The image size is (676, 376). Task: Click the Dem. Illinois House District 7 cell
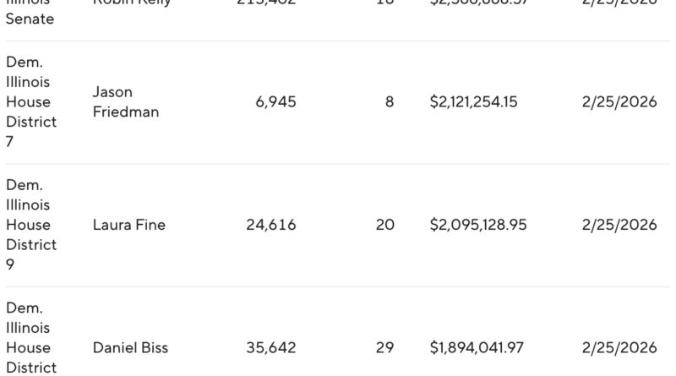[31, 102]
